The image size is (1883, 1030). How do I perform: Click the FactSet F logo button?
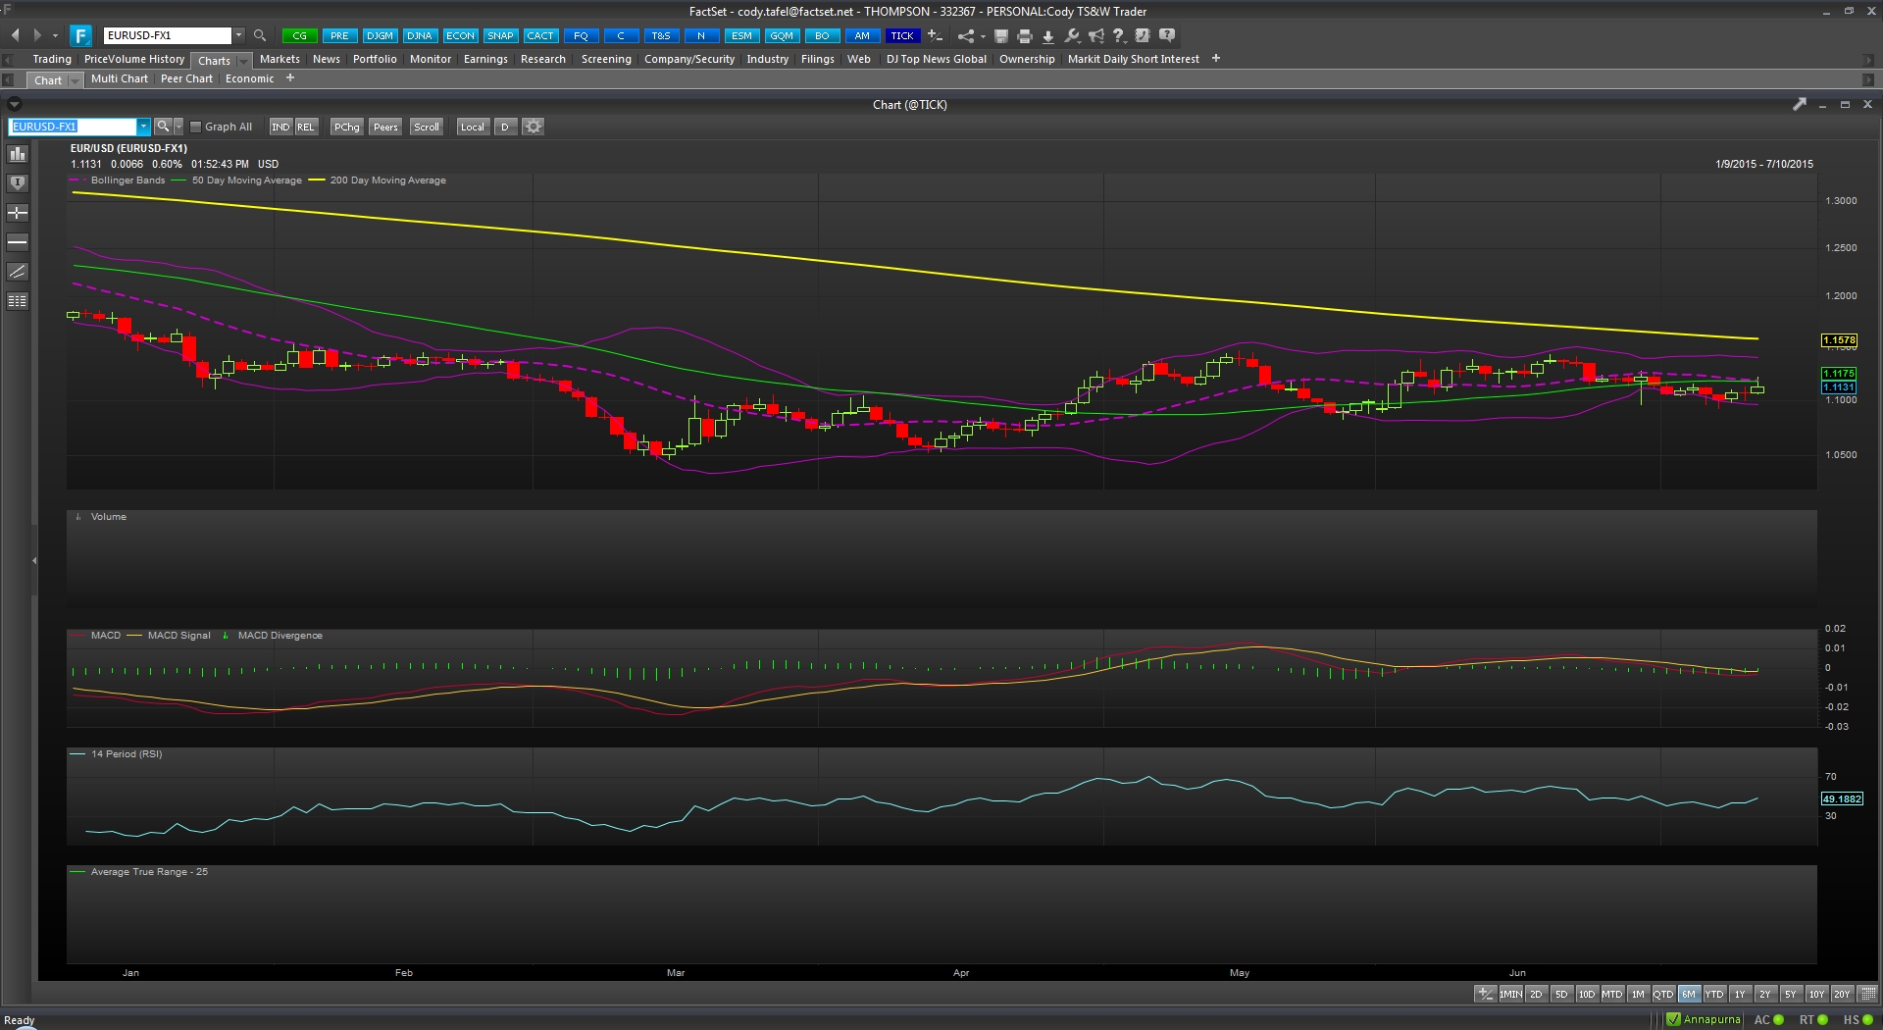pyautogui.click(x=81, y=35)
